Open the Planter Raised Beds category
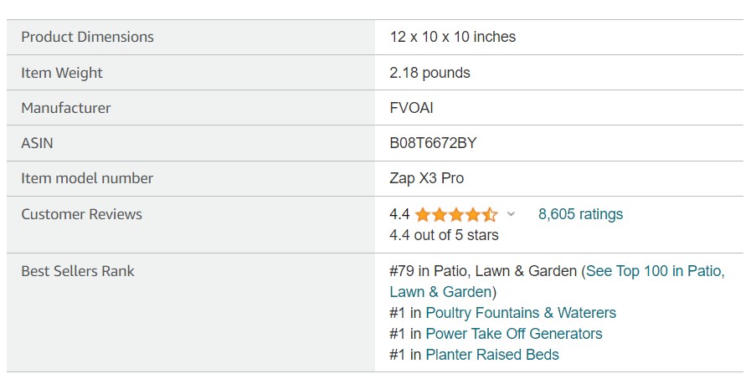The height and width of the screenshot is (379, 756). 492,355
